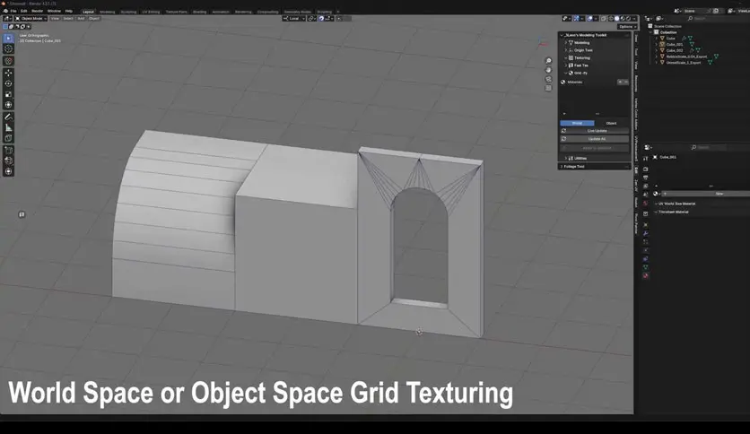This screenshot has width=750, height=434.
Task: Open the Render menu
Action: [38, 11]
